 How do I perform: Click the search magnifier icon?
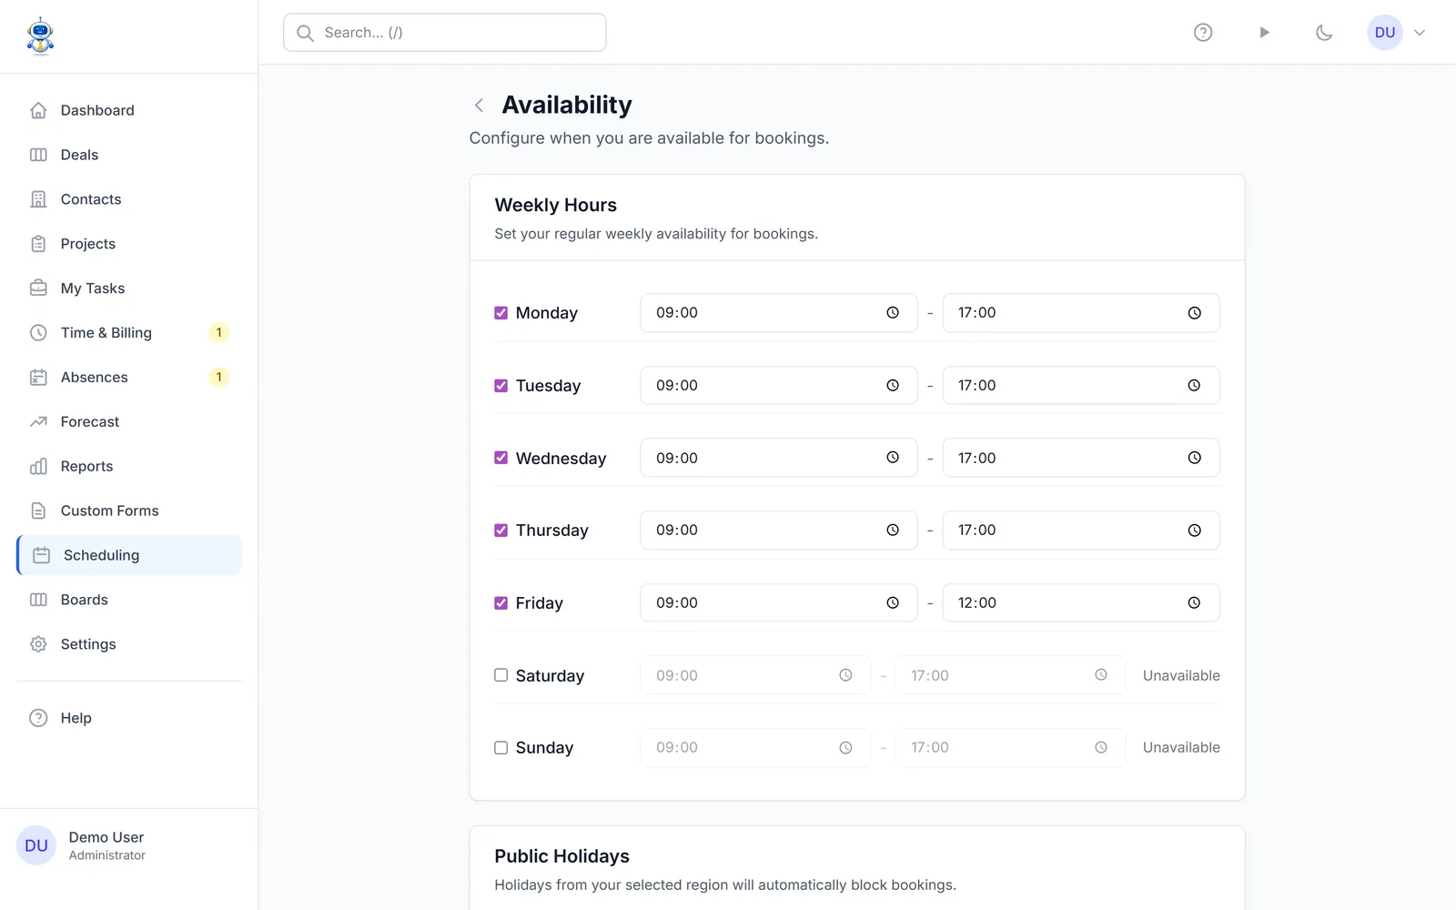306,33
